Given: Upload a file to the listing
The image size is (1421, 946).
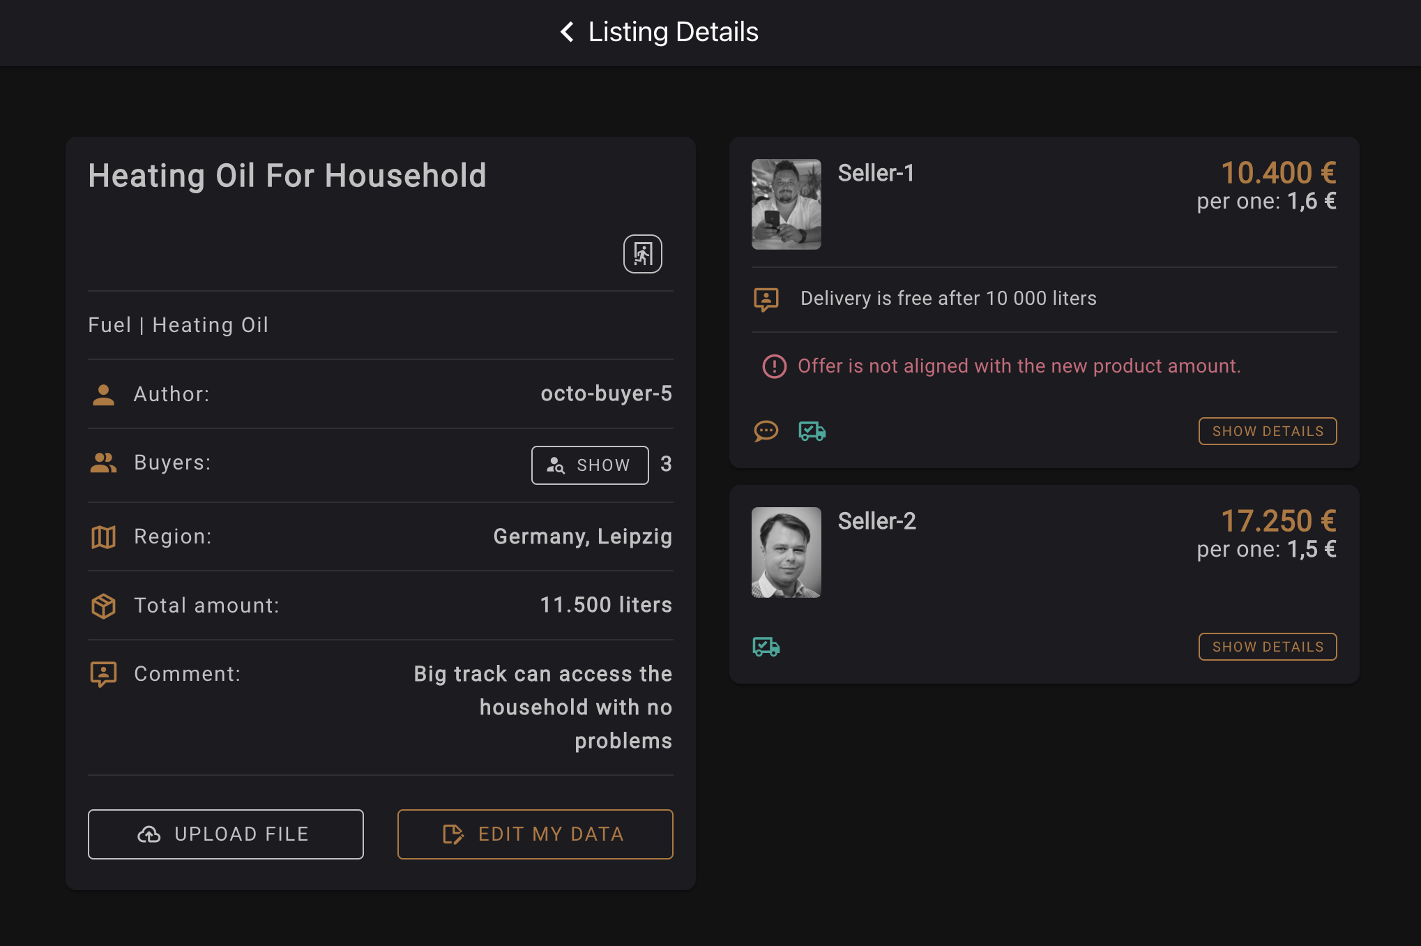Looking at the screenshot, I should point(225,834).
